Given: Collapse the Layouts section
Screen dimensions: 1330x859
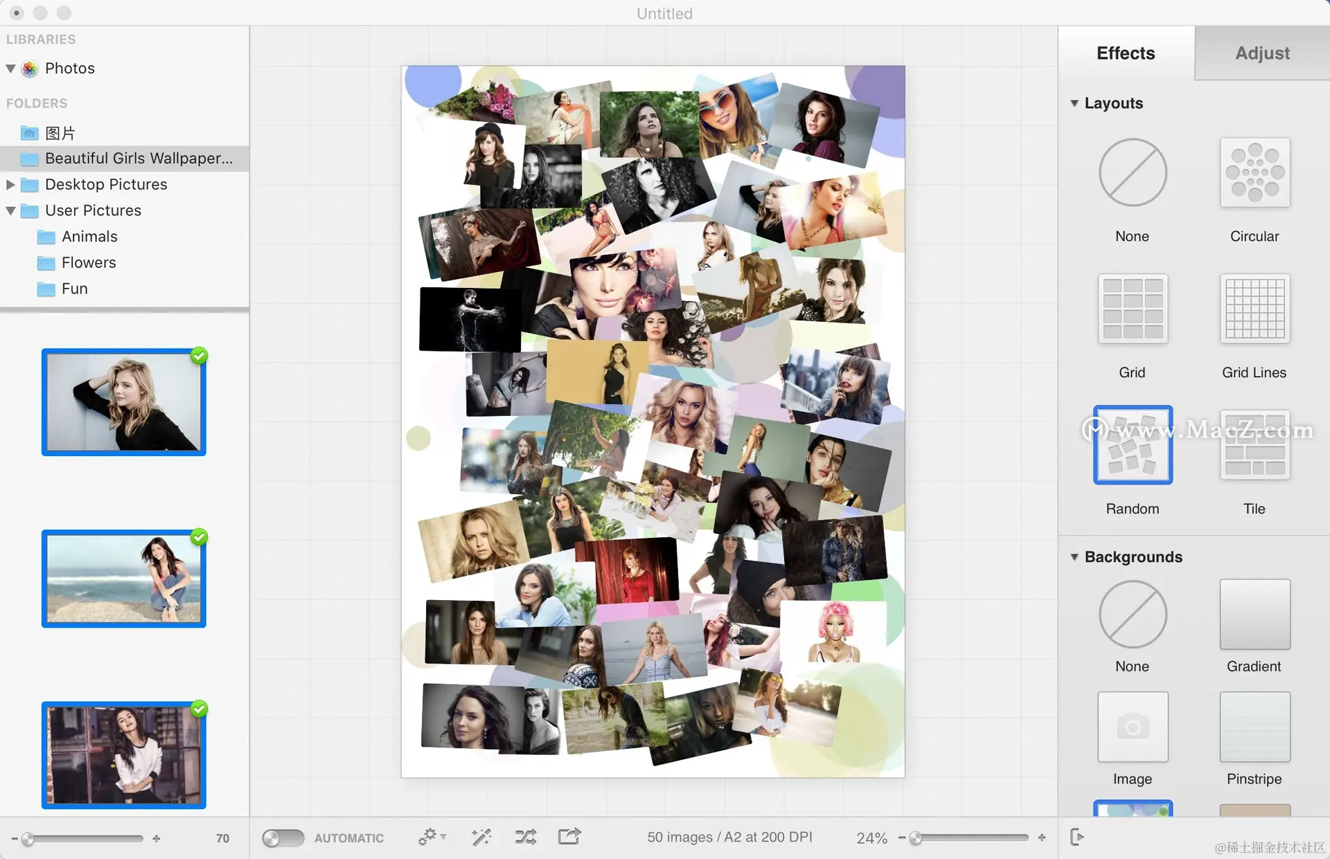Looking at the screenshot, I should click(1074, 103).
